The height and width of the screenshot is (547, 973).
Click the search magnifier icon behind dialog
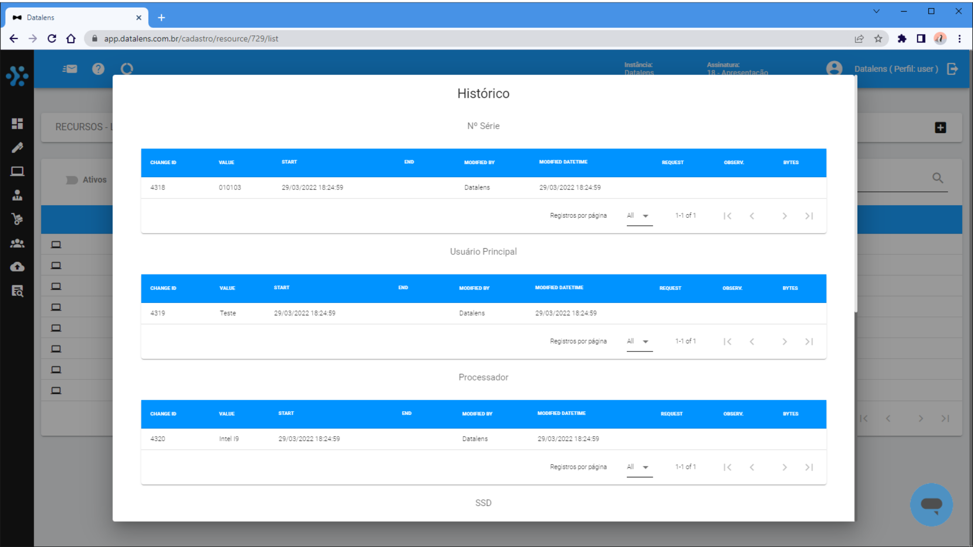(x=938, y=178)
